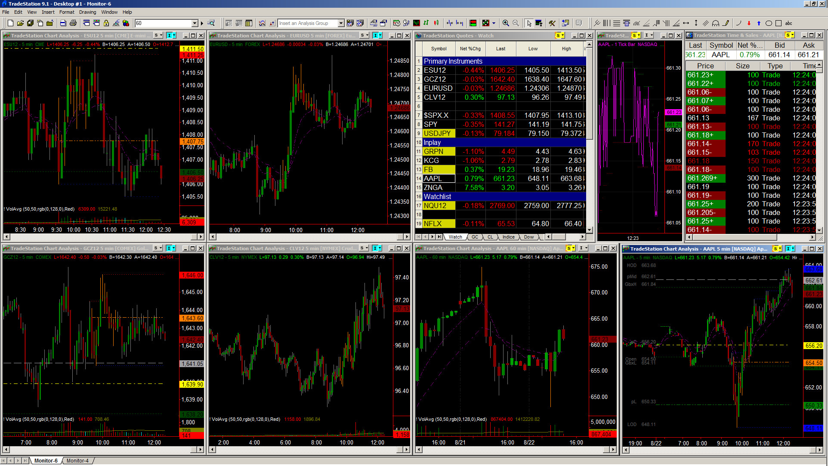Open the Format menu
The height and width of the screenshot is (466, 828).
coord(67,12)
